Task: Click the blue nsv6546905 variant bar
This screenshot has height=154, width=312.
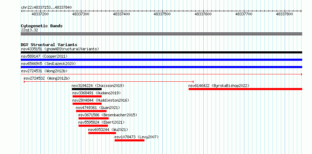Action: tap(161, 67)
